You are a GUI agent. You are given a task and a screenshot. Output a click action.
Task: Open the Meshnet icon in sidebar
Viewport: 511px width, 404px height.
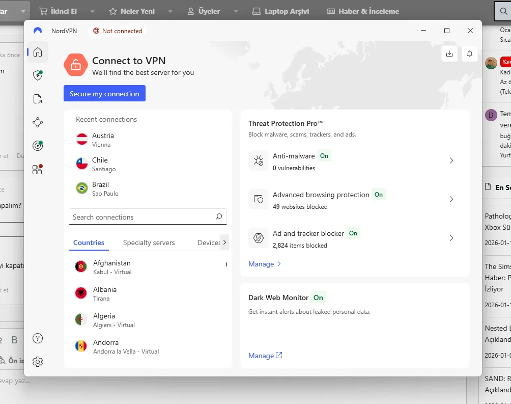38,122
